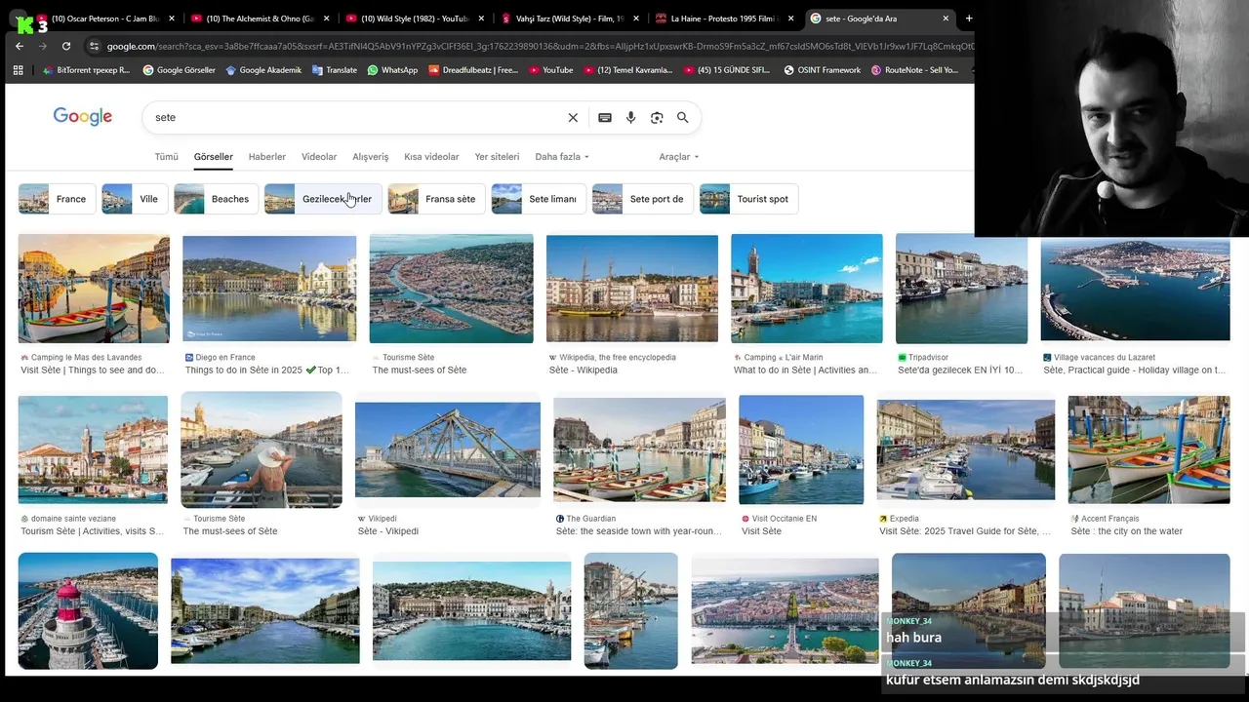The image size is (1249, 702).
Task: Apply the Beaches filter chip
Action: click(x=216, y=199)
